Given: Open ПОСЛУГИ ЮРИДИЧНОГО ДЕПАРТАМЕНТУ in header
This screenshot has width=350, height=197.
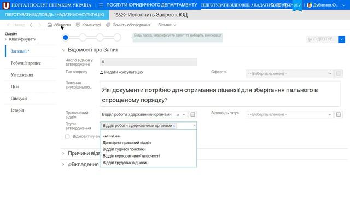Looking at the screenshot, I should coord(152,5).
